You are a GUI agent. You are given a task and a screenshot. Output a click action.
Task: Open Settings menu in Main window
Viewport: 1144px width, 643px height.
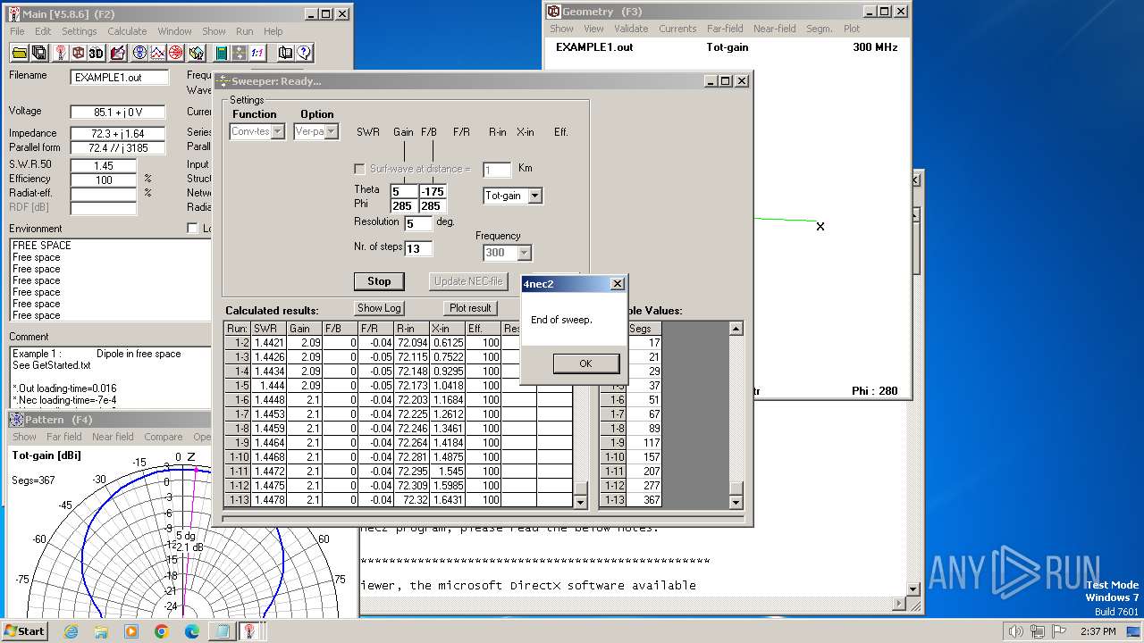click(79, 31)
